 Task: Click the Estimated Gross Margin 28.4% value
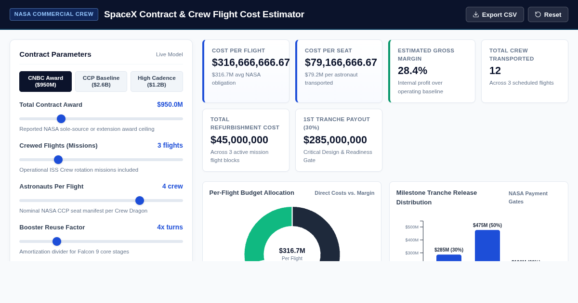[412, 71]
